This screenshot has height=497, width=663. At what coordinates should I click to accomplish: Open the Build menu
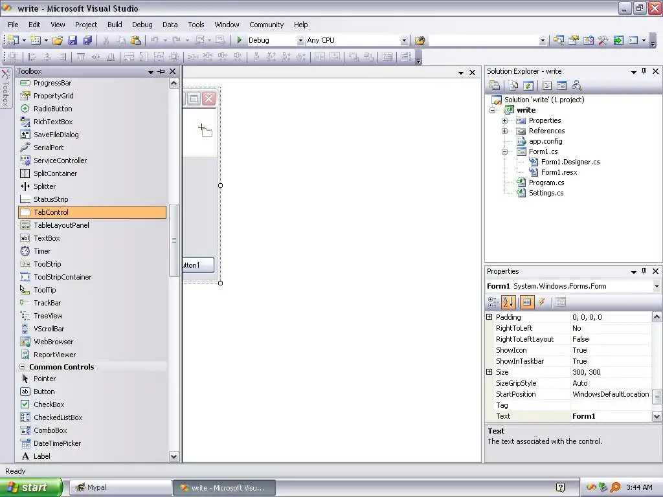coord(115,25)
